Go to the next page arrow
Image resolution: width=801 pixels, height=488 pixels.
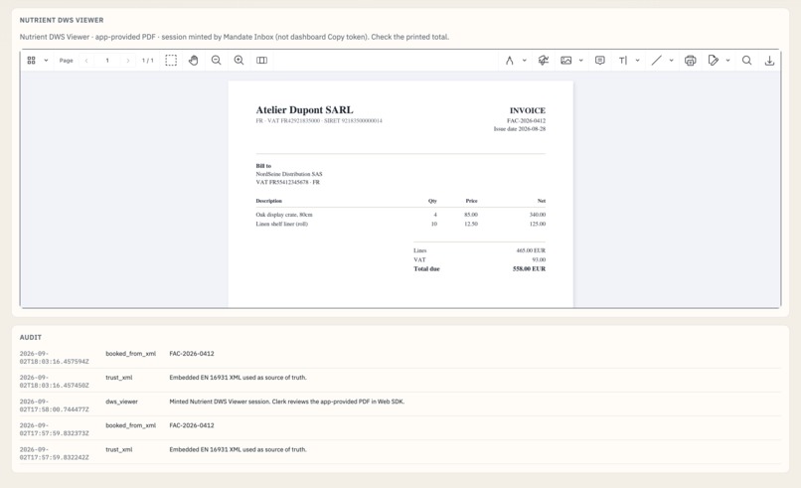pyautogui.click(x=128, y=61)
